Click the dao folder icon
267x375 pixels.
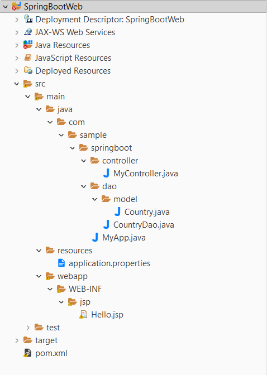[95, 186]
